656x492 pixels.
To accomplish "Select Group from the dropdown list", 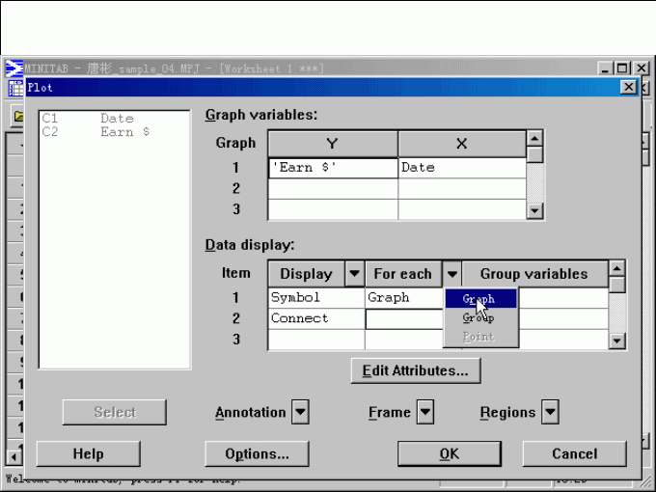I will tap(479, 317).
